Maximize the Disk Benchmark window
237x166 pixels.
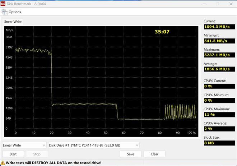click(217, 4)
